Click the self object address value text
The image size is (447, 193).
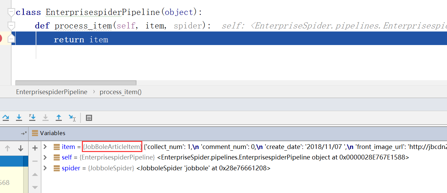tap(283, 157)
